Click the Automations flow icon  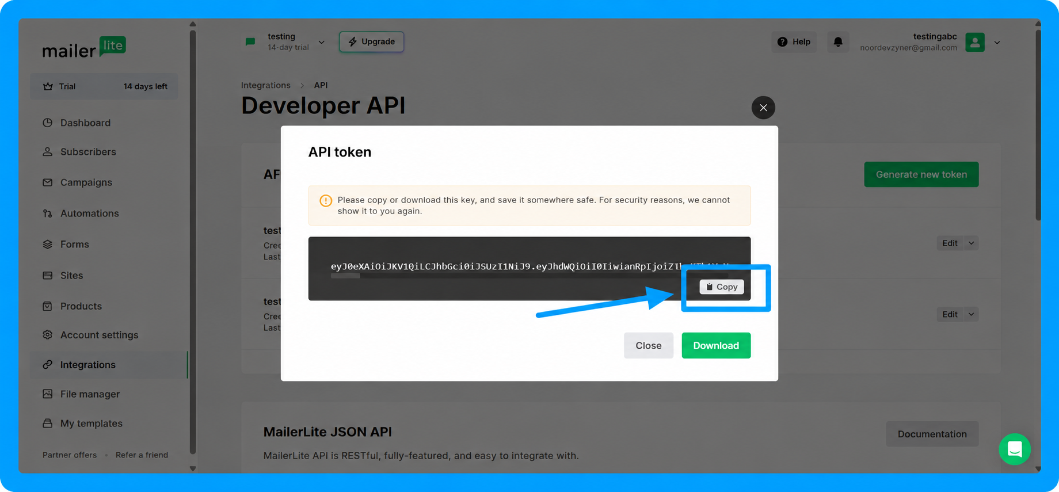(47, 213)
